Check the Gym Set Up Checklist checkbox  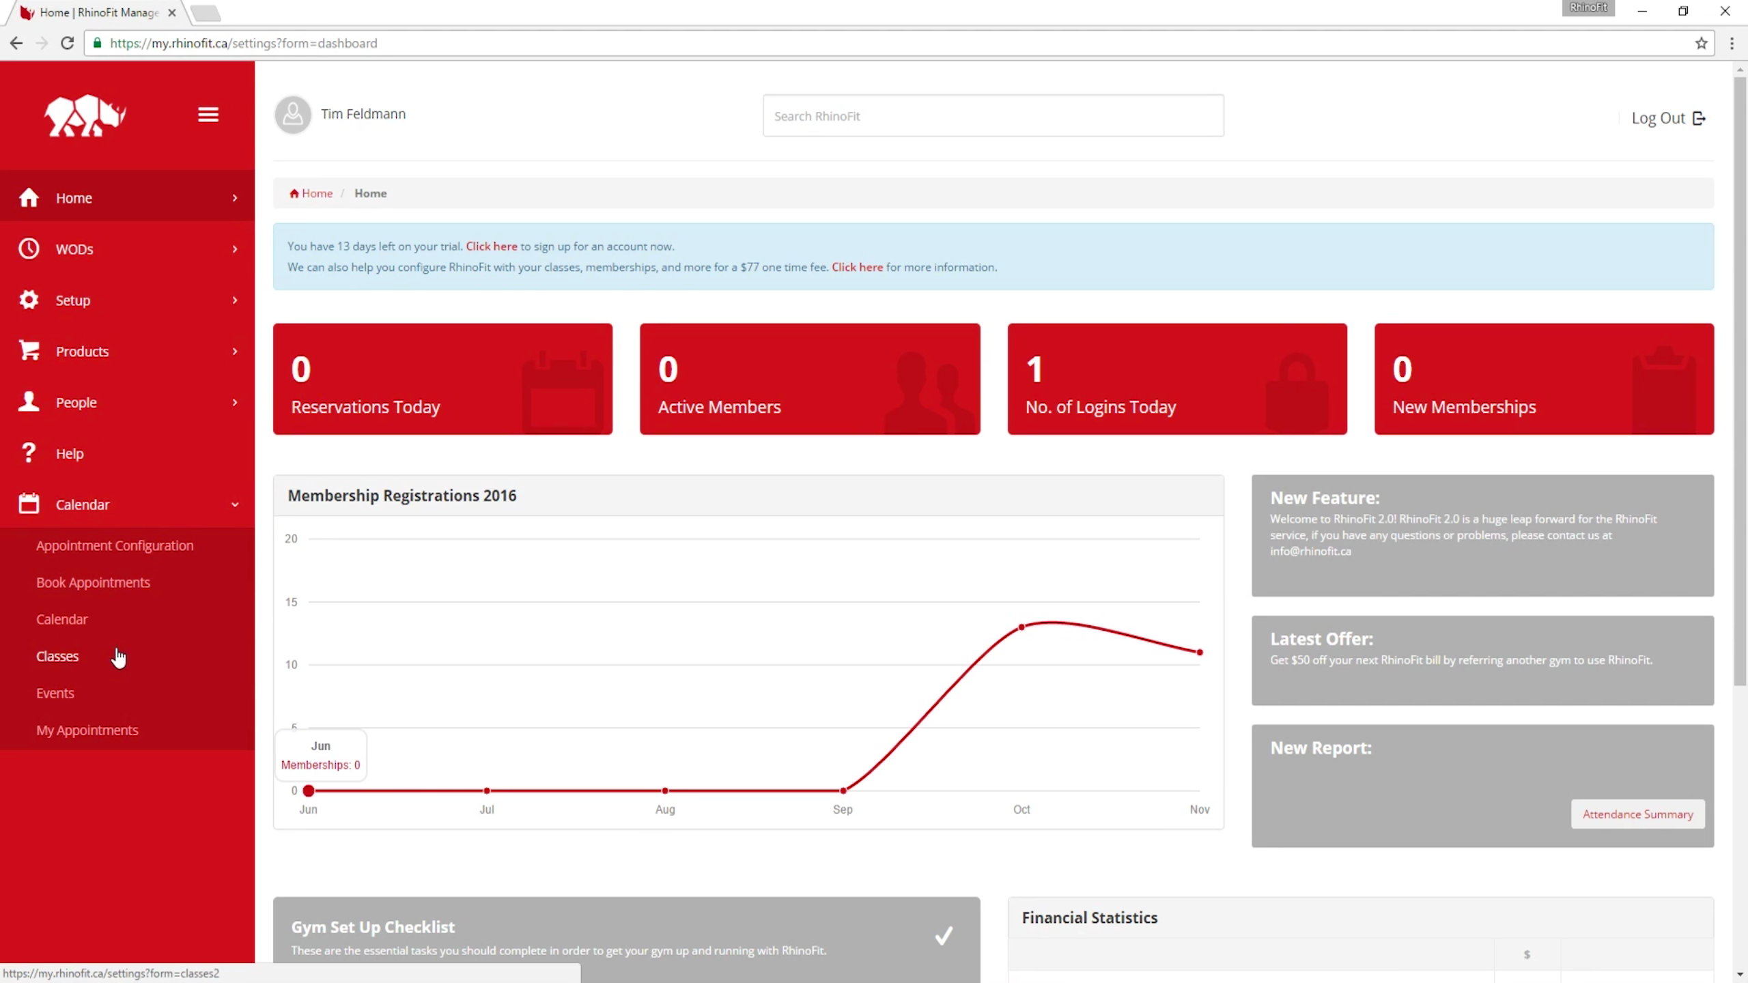[x=945, y=936]
